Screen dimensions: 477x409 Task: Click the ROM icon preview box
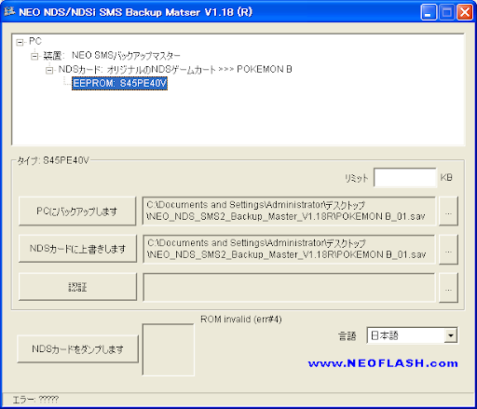click(169, 349)
